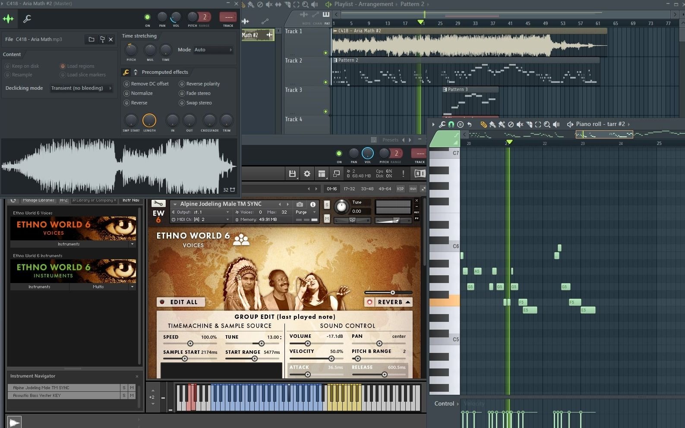
Task: Open the Output st.1 dropdown
Action: click(200, 212)
